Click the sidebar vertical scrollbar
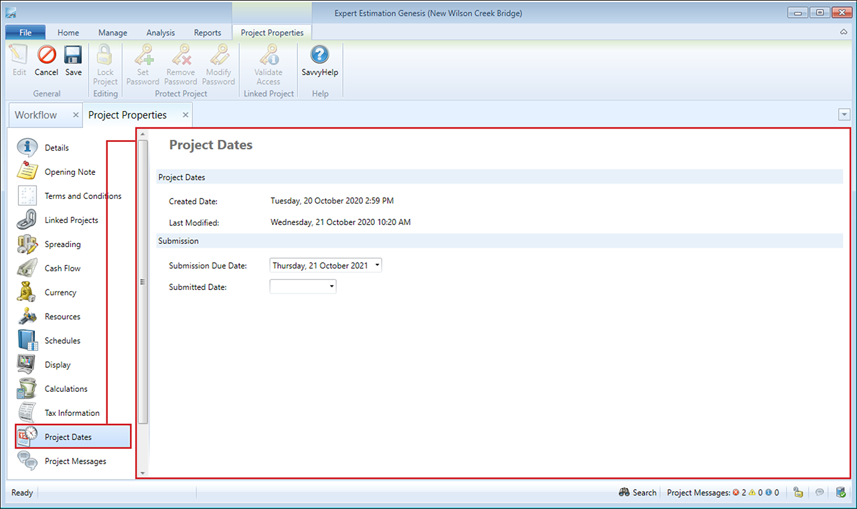 click(x=143, y=281)
